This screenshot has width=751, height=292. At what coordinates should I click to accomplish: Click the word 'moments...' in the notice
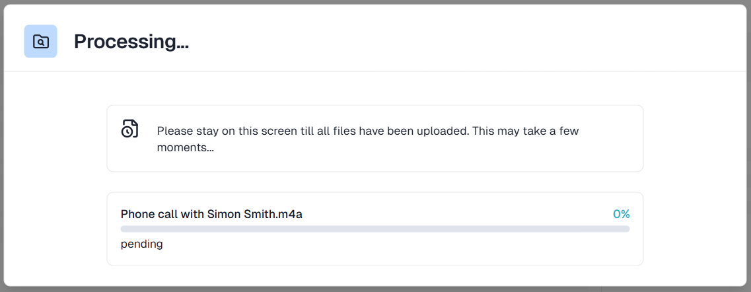(185, 148)
